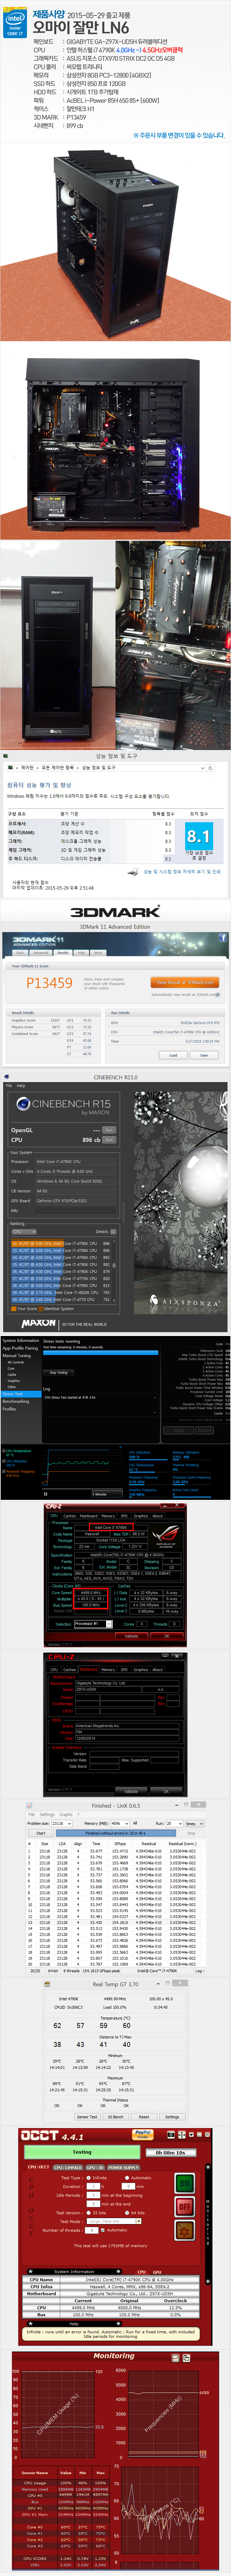The image size is (231, 2576).
Task: Run the CPU test in Cinebench
Action: tap(109, 1139)
